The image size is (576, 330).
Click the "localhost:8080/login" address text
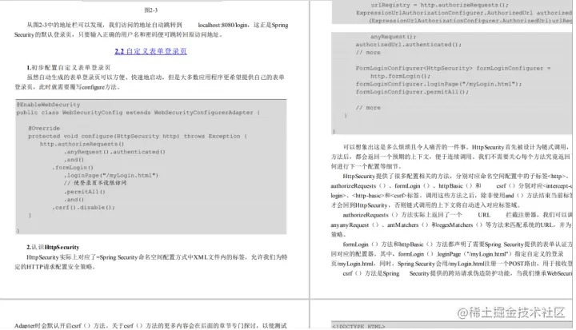tap(223, 25)
